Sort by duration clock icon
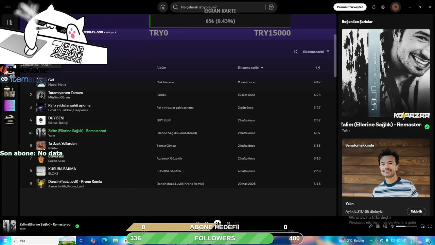 (318, 68)
